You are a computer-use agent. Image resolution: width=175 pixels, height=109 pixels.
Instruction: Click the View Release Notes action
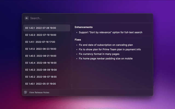[39, 92]
